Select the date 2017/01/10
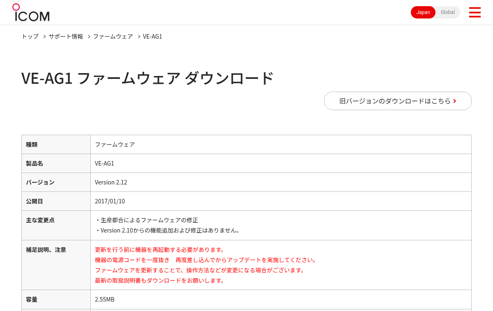Image resolution: width=493 pixels, height=311 pixels. [x=110, y=201]
